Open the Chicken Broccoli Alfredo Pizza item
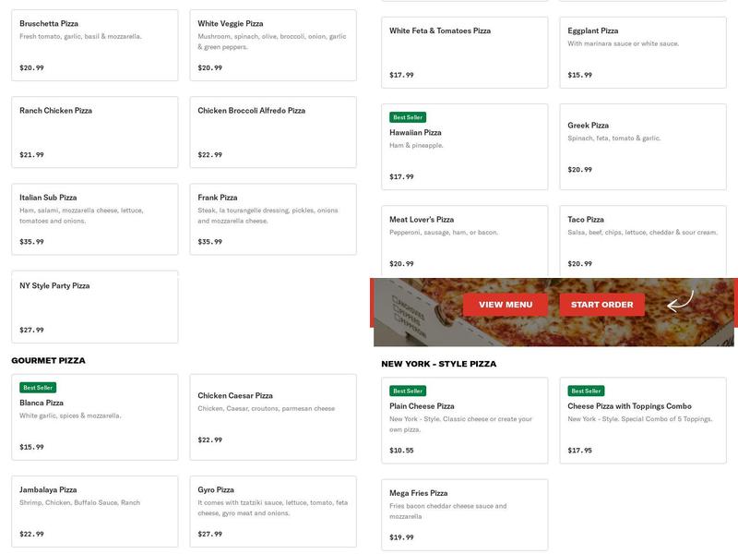 [272, 129]
